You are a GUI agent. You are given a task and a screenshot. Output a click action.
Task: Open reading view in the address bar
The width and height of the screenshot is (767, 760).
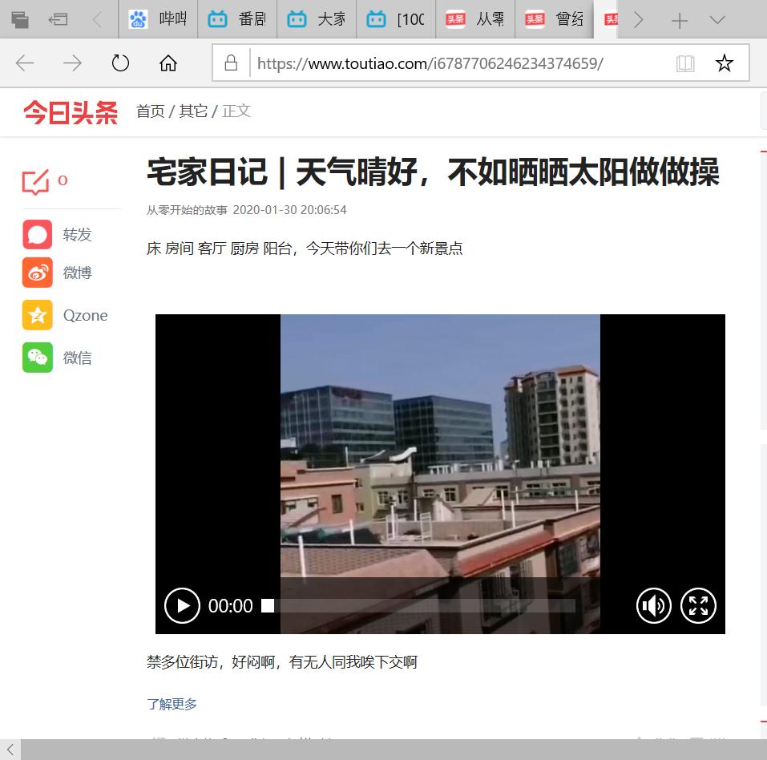685,62
